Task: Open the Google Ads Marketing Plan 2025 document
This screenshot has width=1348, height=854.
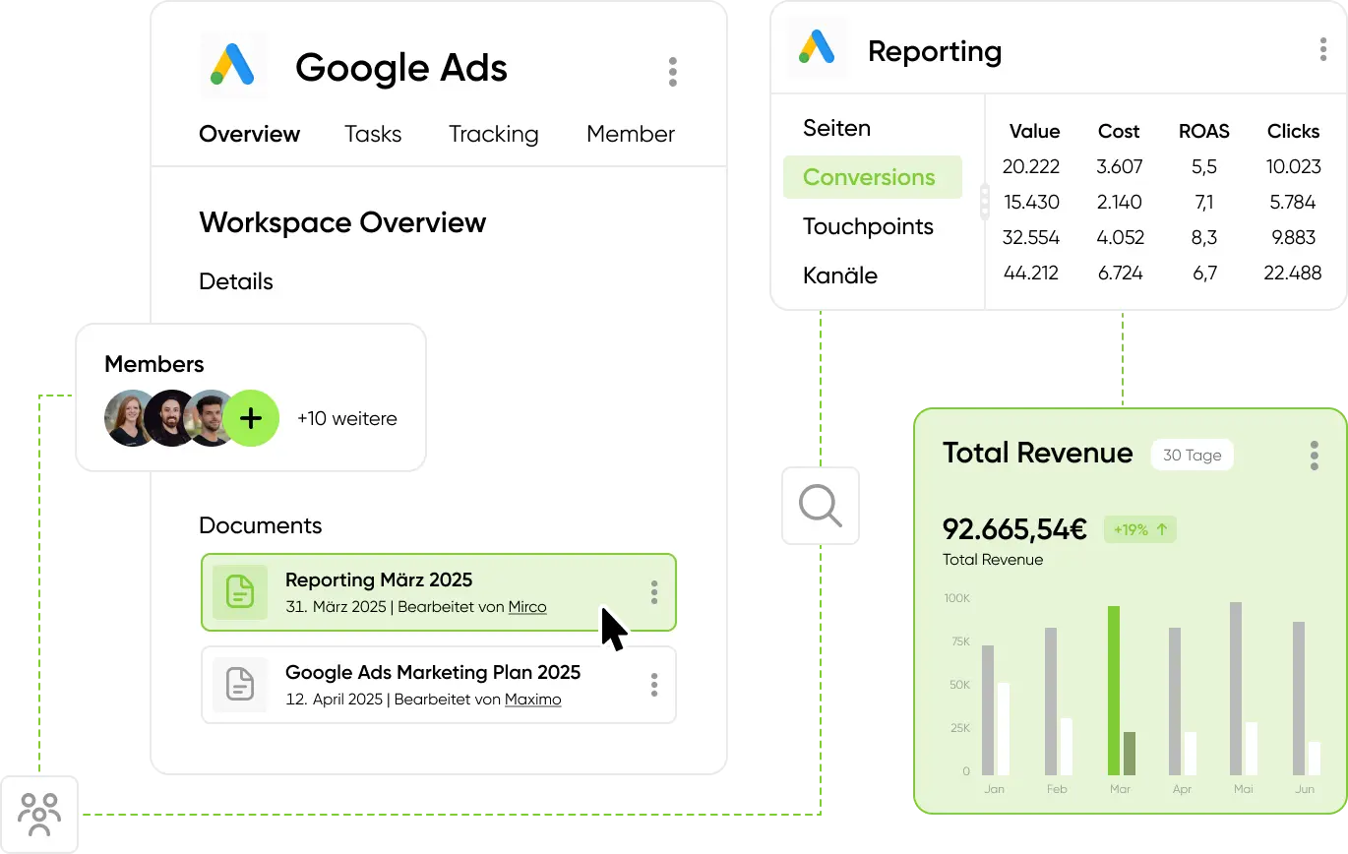Action: (x=439, y=685)
